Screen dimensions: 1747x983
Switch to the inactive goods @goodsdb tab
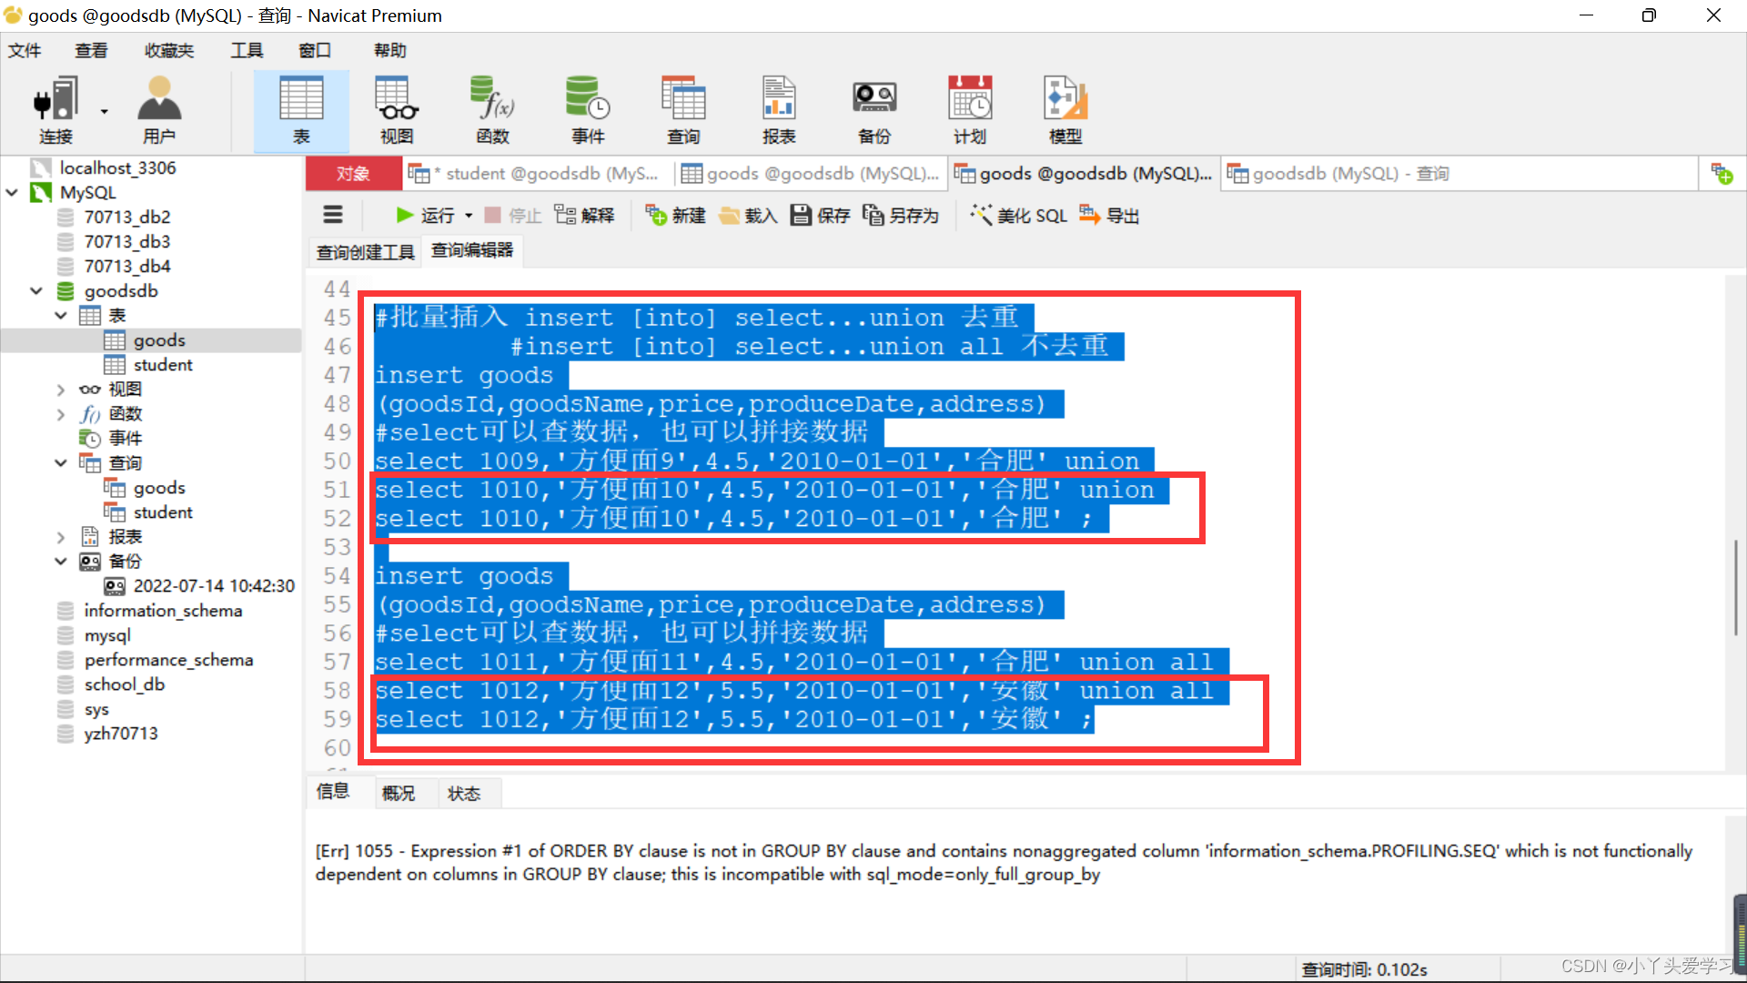pyautogui.click(x=812, y=173)
